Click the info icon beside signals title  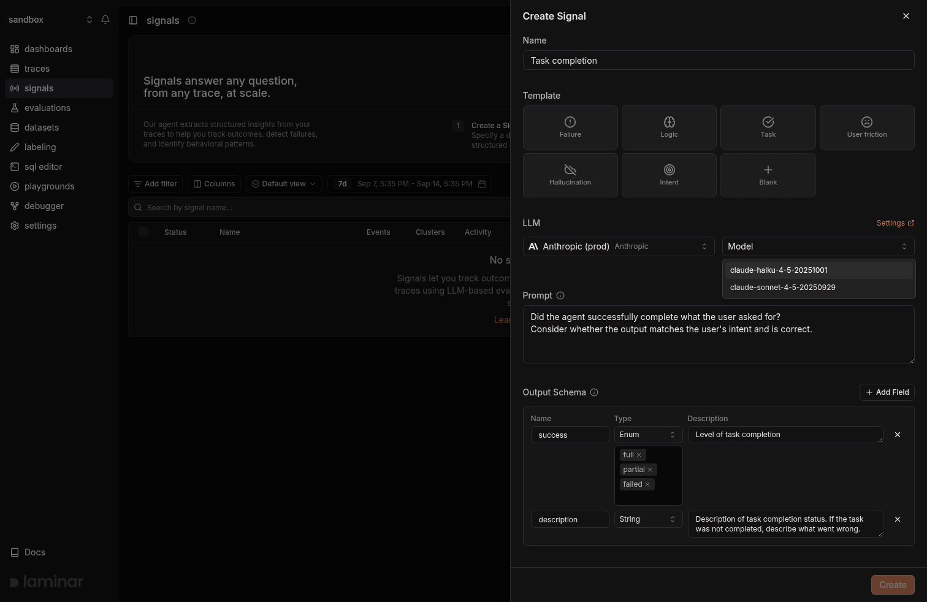(x=192, y=20)
